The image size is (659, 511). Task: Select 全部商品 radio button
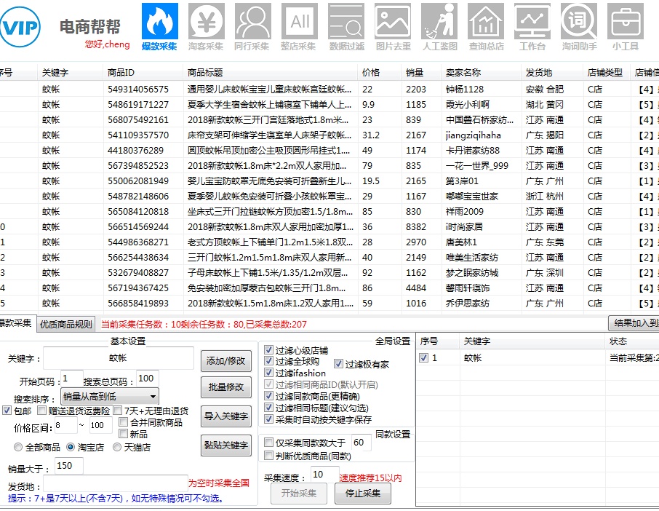coord(18,447)
